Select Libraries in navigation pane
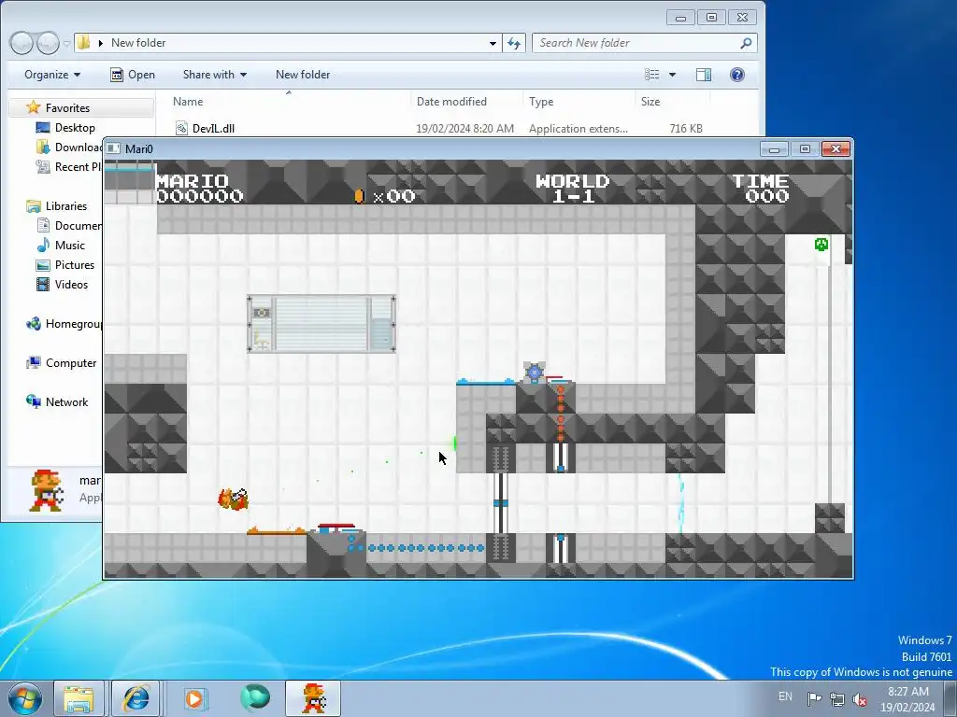Viewport: 957px width, 717px height. [x=66, y=206]
